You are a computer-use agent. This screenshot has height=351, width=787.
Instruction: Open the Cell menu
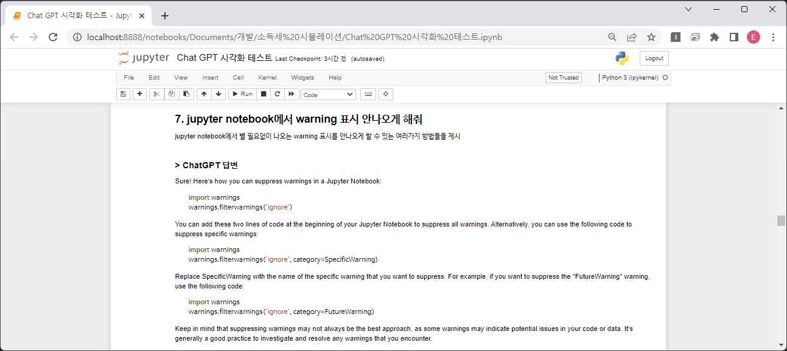(x=238, y=78)
